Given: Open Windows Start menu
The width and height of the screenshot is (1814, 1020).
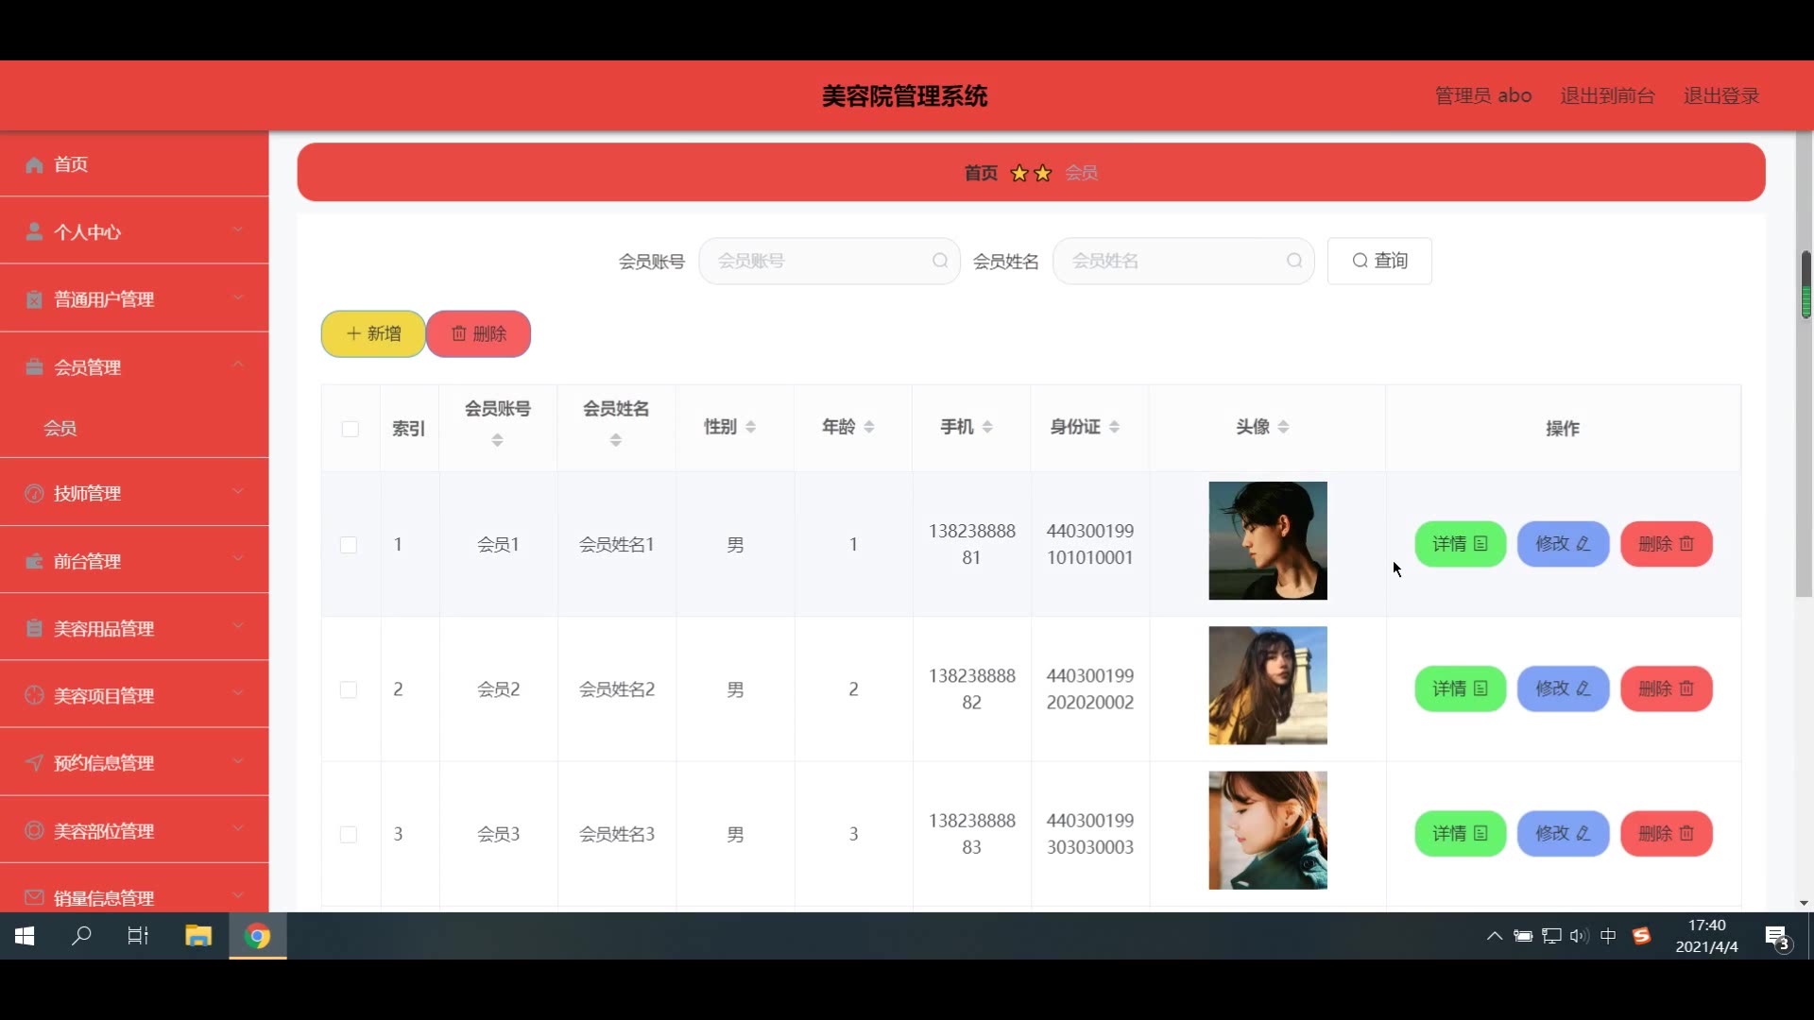Looking at the screenshot, I should pyautogui.click(x=26, y=936).
